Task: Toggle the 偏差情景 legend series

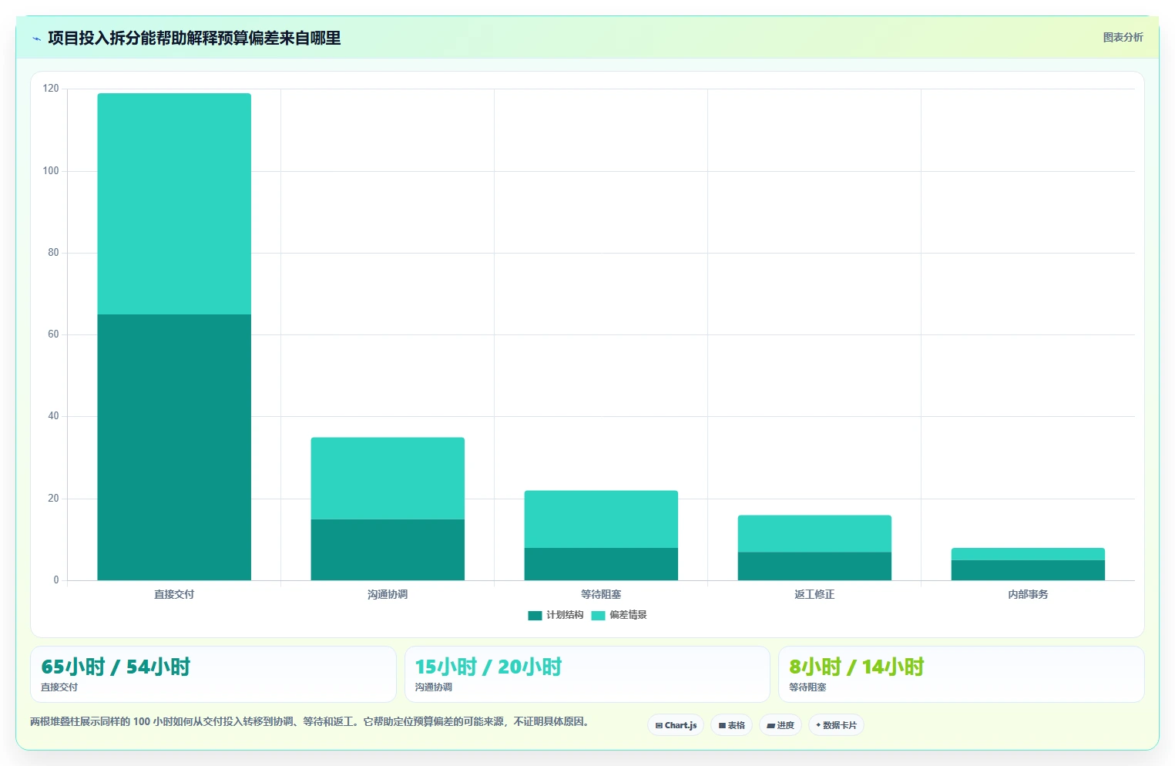Action: 619,615
